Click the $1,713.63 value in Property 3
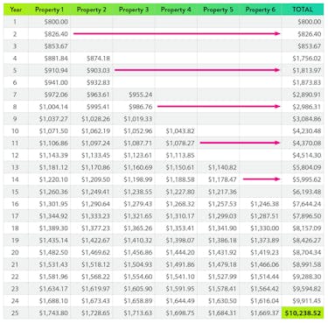The width and height of the screenshot is (328, 323). [x=138, y=313]
